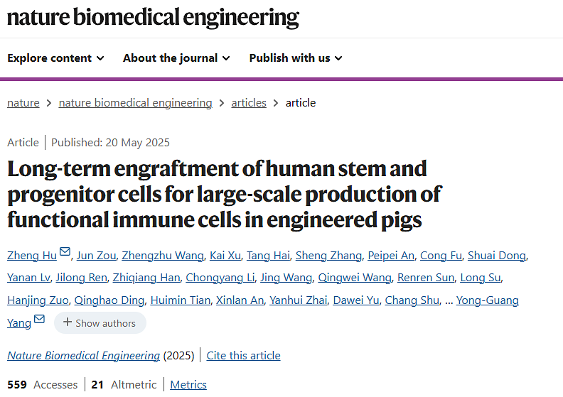The height and width of the screenshot is (397, 563).
Task: Open the About the journal dropdown
Action: point(176,58)
